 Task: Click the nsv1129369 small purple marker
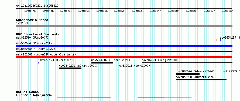(x=221, y=74)
